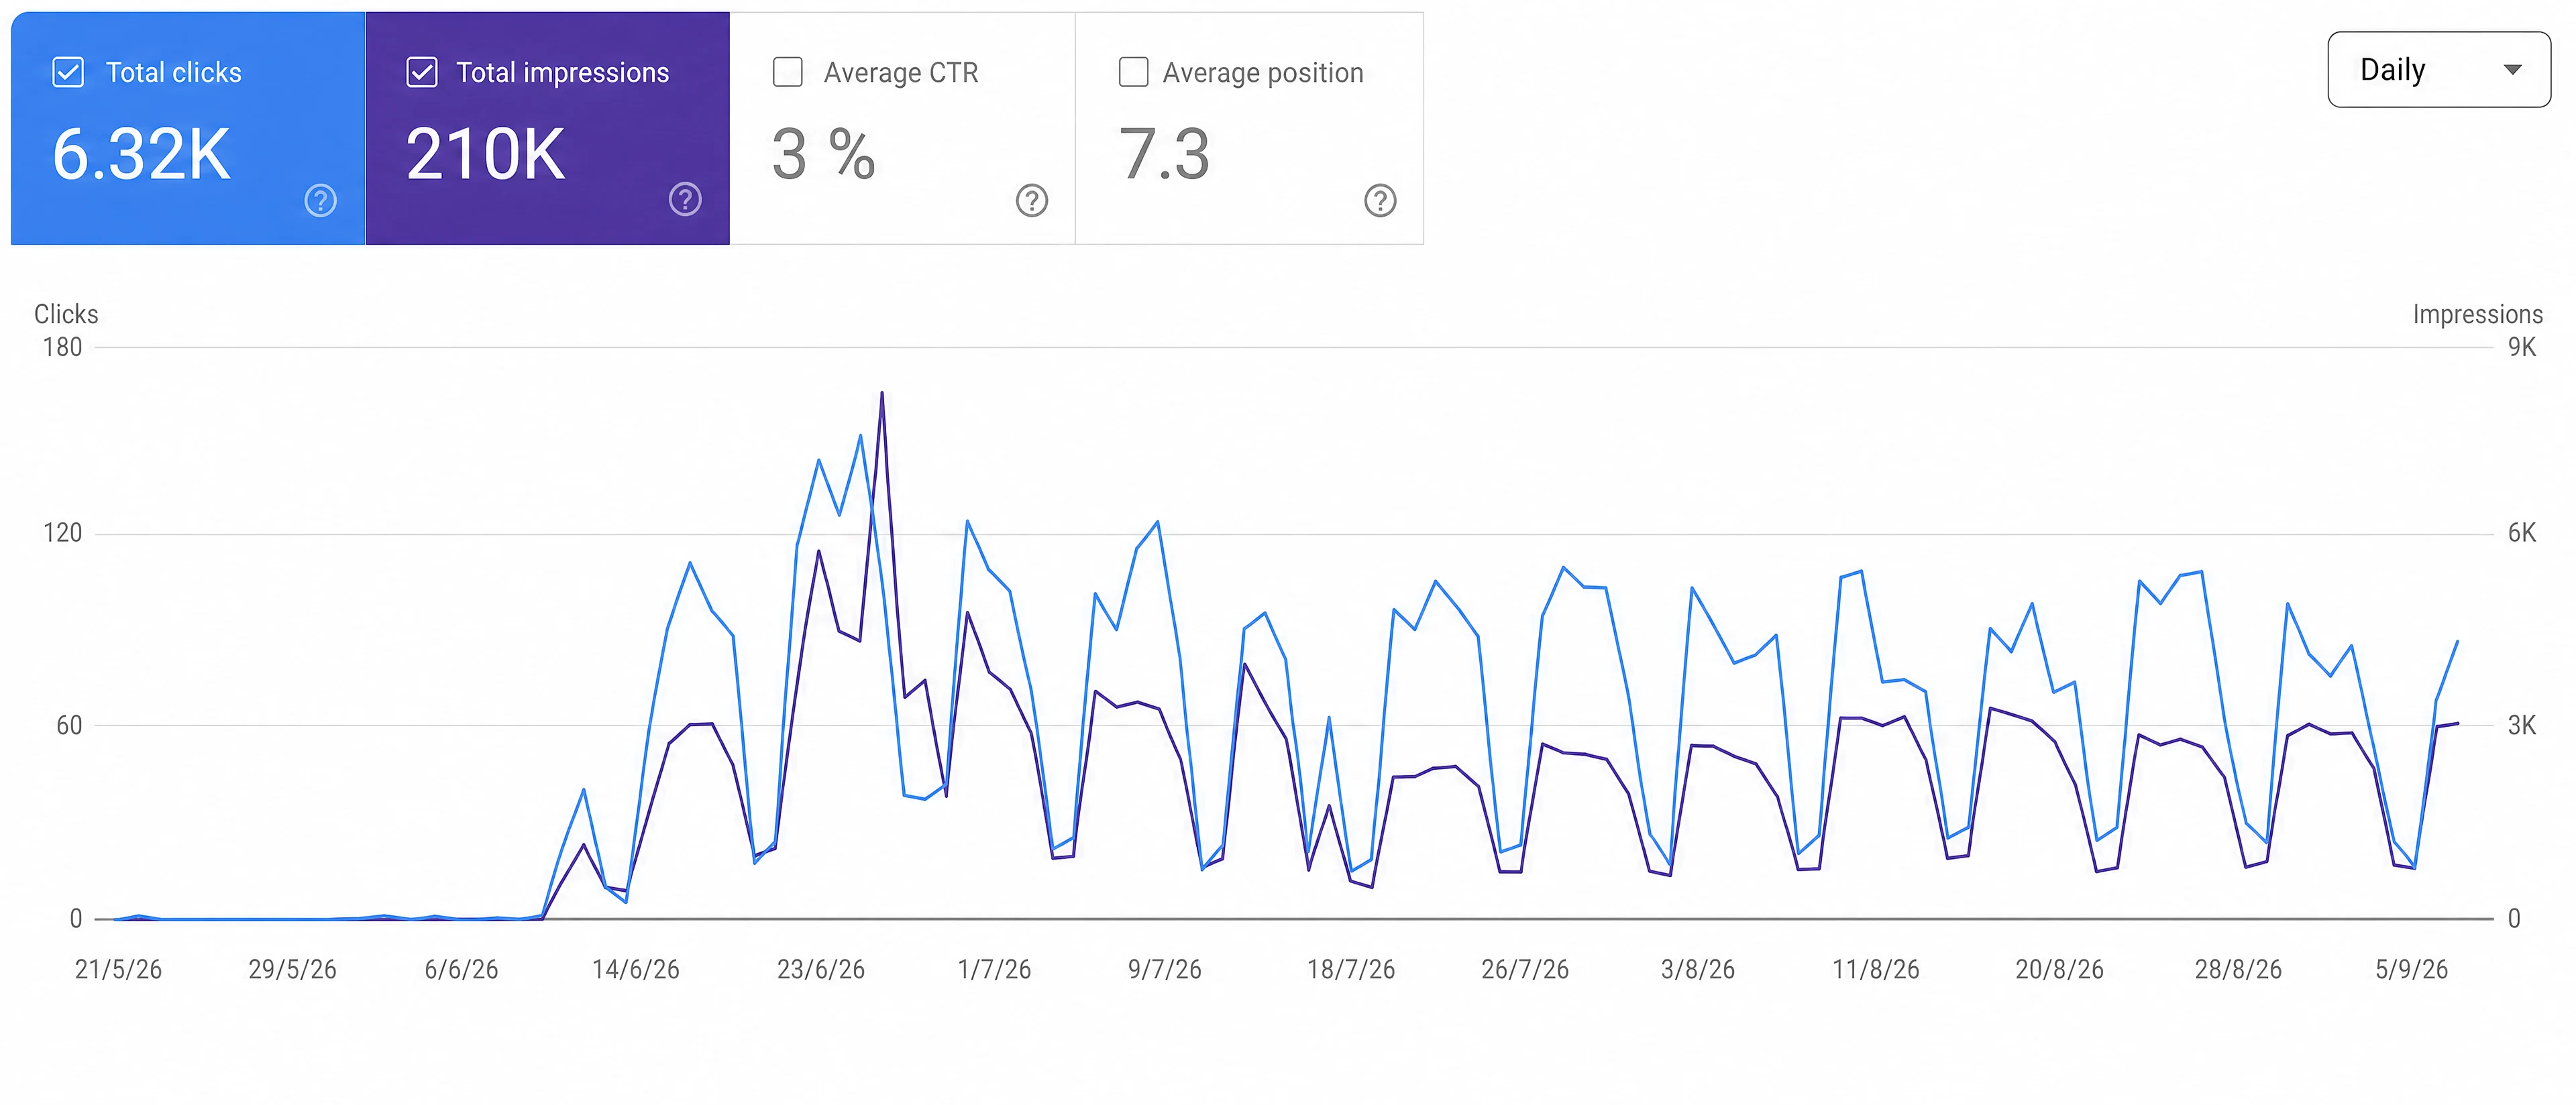Click the 1/7/26 date axis label
The image size is (2576, 1105).
994,969
